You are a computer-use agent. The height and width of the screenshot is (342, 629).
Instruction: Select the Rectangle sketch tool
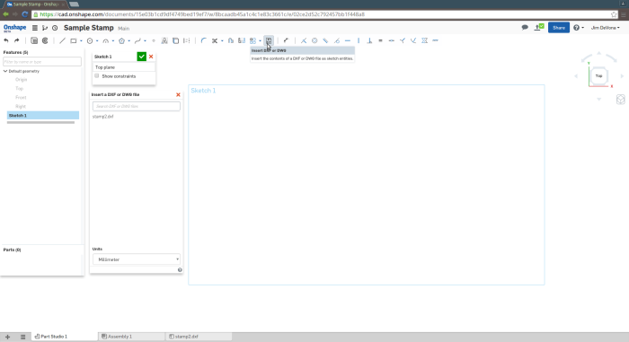(74, 40)
